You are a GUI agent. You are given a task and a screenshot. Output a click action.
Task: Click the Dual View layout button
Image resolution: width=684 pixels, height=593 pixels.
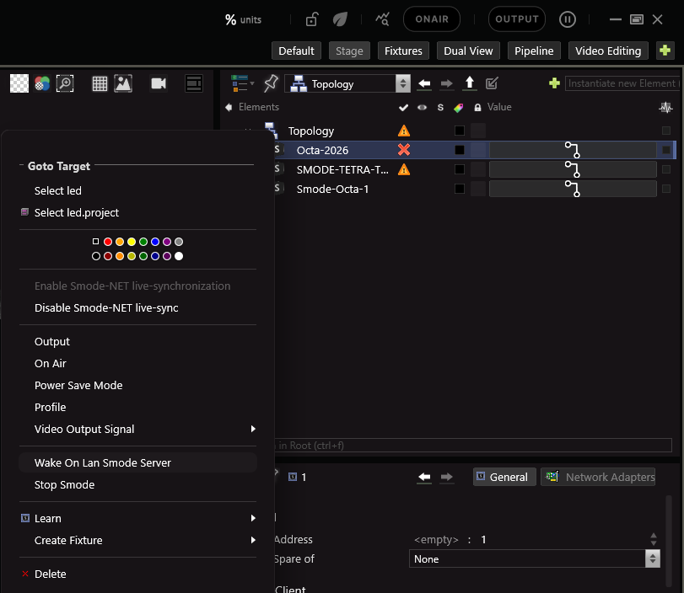click(468, 51)
